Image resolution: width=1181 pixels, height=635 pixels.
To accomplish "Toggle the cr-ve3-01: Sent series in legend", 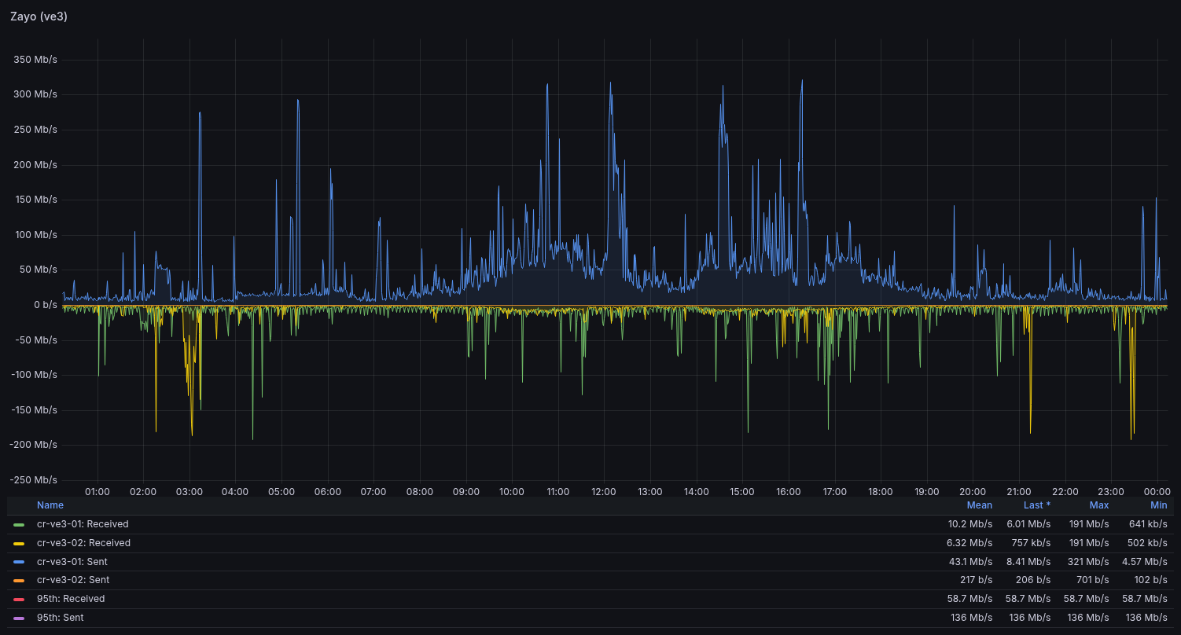I will 72,562.
